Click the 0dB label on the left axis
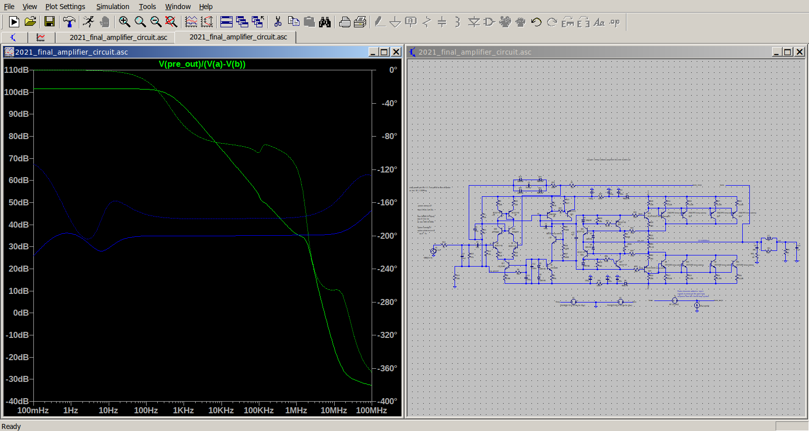Screen dimensions: 809x431 tap(21, 313)
